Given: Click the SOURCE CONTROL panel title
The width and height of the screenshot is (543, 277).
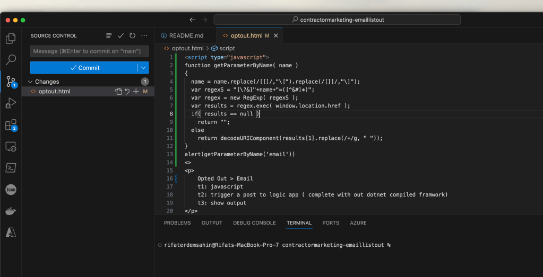Looking at the screenshot, I should tap(54, 35).
